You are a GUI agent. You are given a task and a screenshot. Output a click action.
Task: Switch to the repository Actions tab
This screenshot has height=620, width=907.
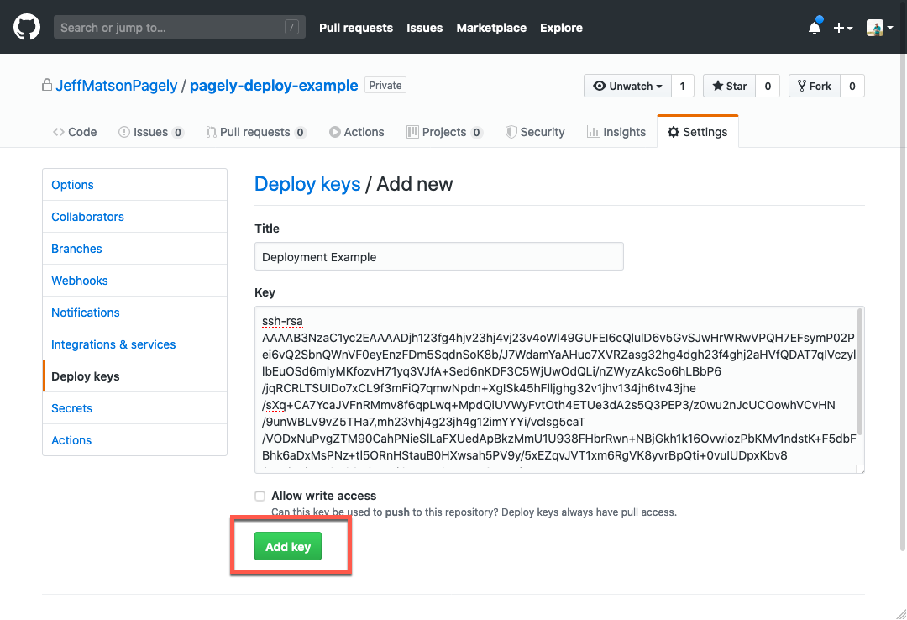point(356,132)
